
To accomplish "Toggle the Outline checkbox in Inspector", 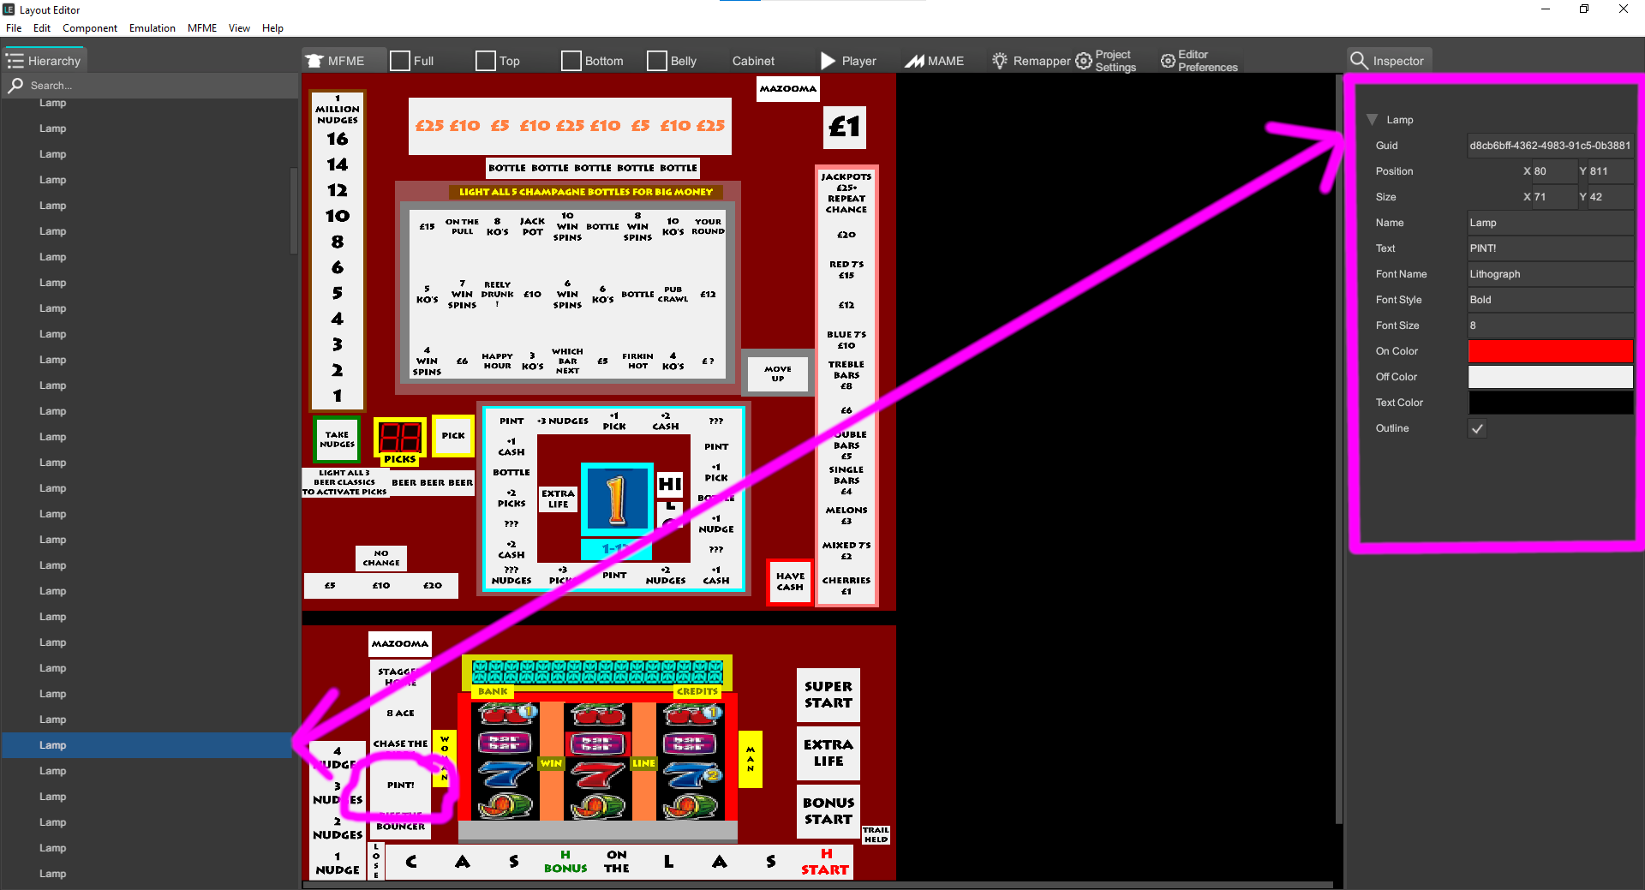I will (x=1477, y=428).
